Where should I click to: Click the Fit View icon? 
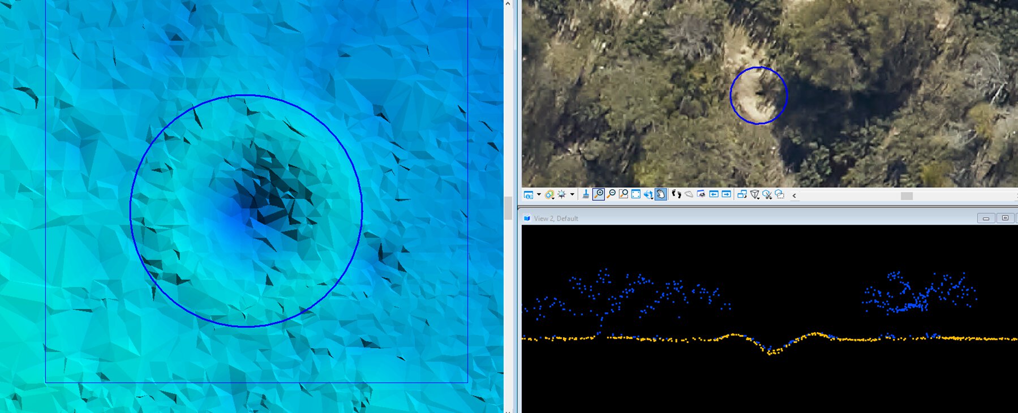pos(636,195)
